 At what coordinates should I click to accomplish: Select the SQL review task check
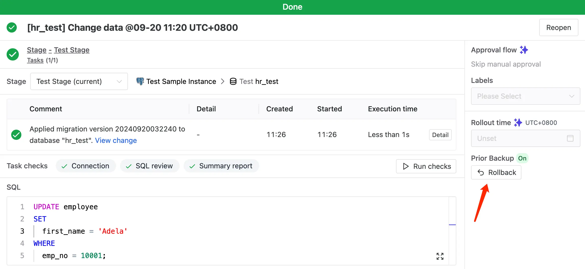point(150,166)
